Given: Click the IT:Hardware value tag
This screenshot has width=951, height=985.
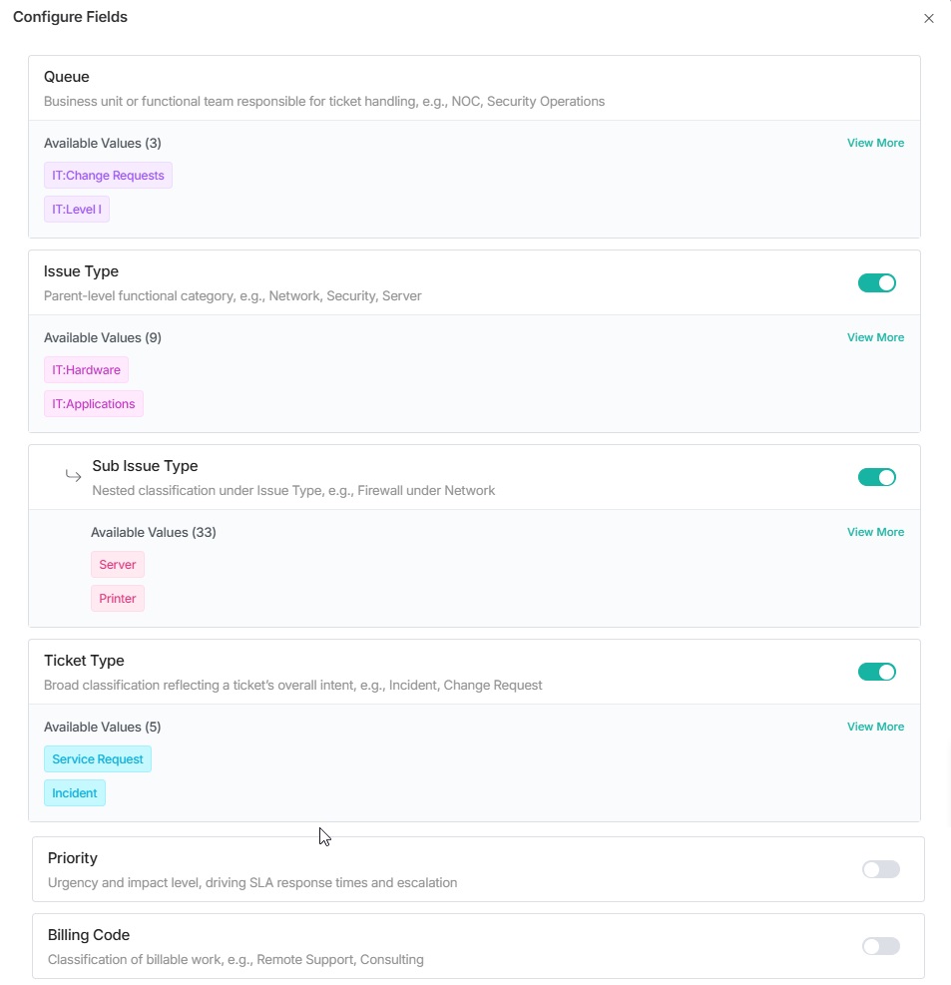Looking at the screenshot, I should 86,369.
